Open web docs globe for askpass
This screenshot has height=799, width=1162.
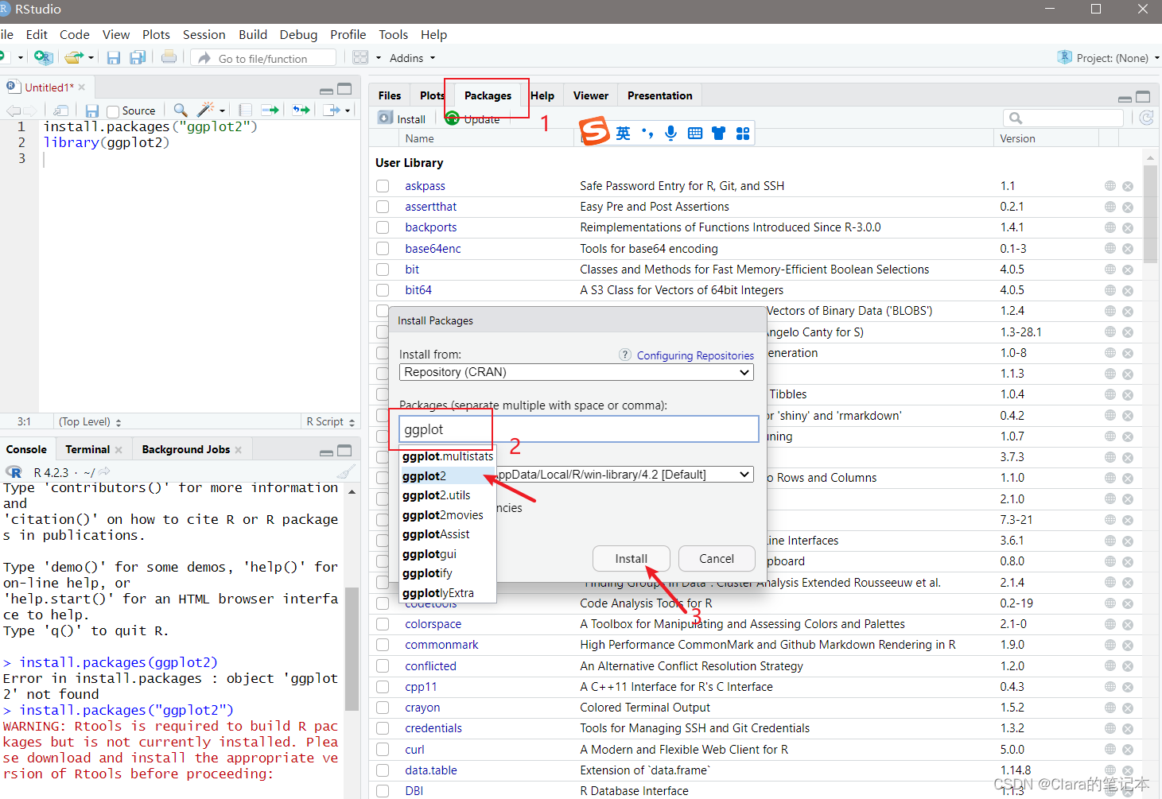1110,186
